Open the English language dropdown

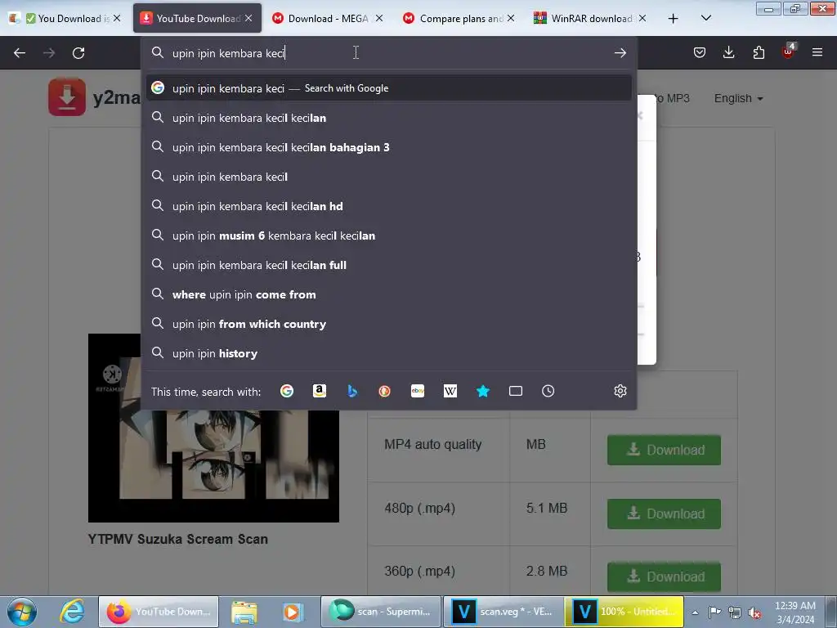click(738, 98)
